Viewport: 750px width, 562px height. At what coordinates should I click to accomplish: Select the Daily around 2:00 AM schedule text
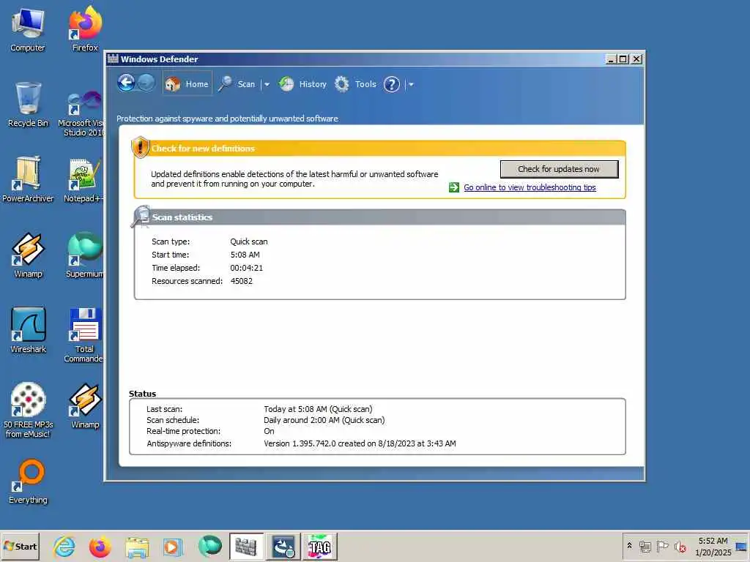pyautogui.click(x=324, y=420)
